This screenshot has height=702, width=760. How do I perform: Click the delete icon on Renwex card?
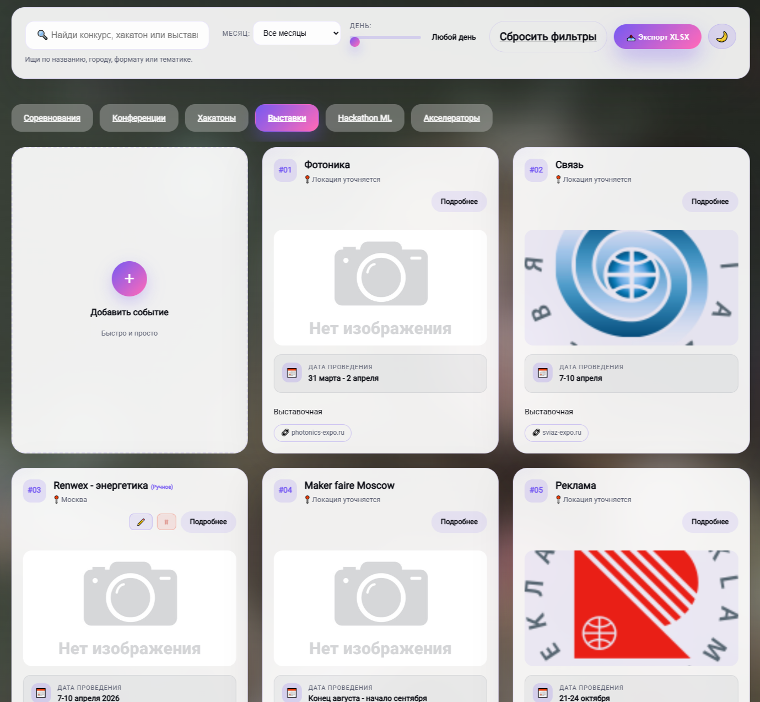coord(166,522)
